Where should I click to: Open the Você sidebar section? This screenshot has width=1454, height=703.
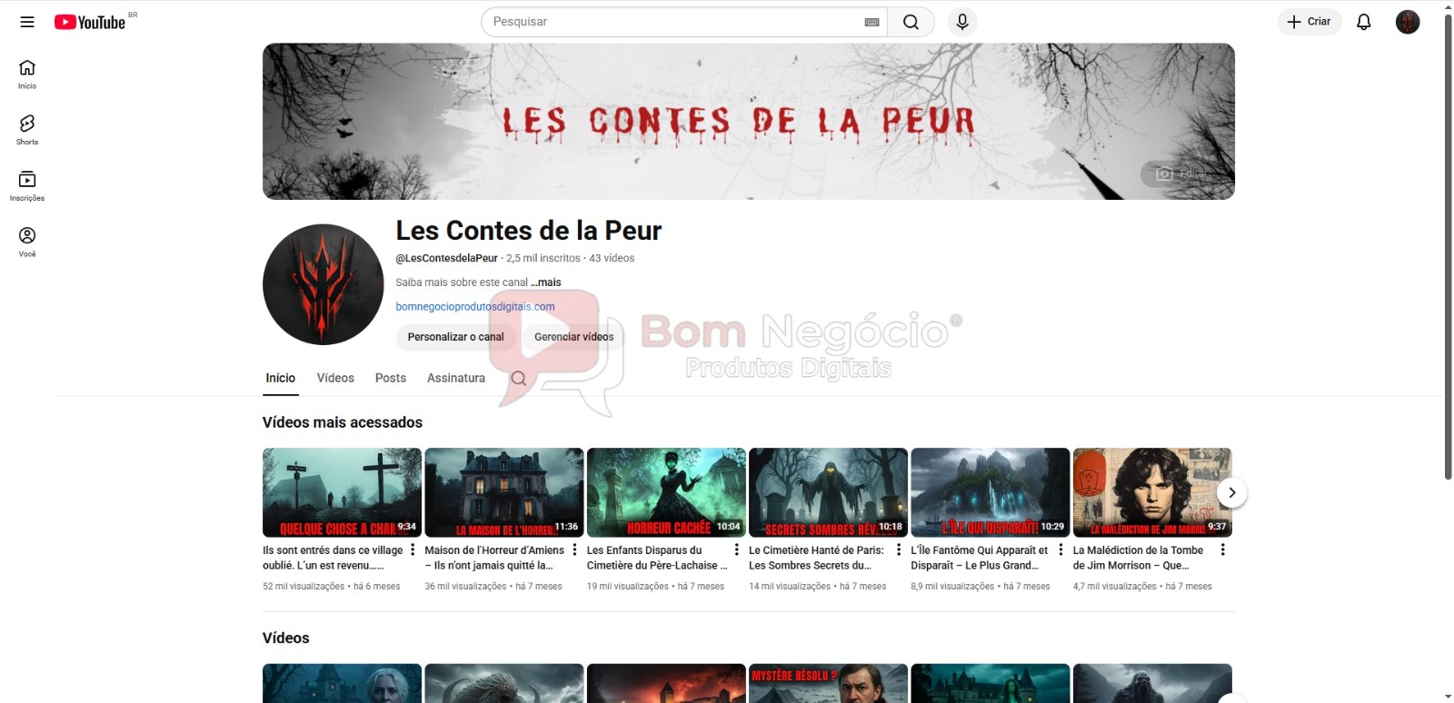point(27,242)
